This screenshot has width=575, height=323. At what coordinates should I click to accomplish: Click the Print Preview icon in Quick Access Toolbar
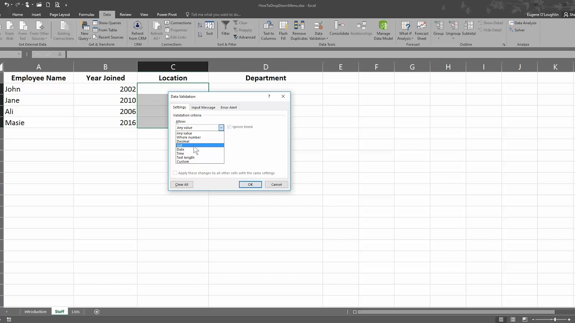click(x=57, y=5)
